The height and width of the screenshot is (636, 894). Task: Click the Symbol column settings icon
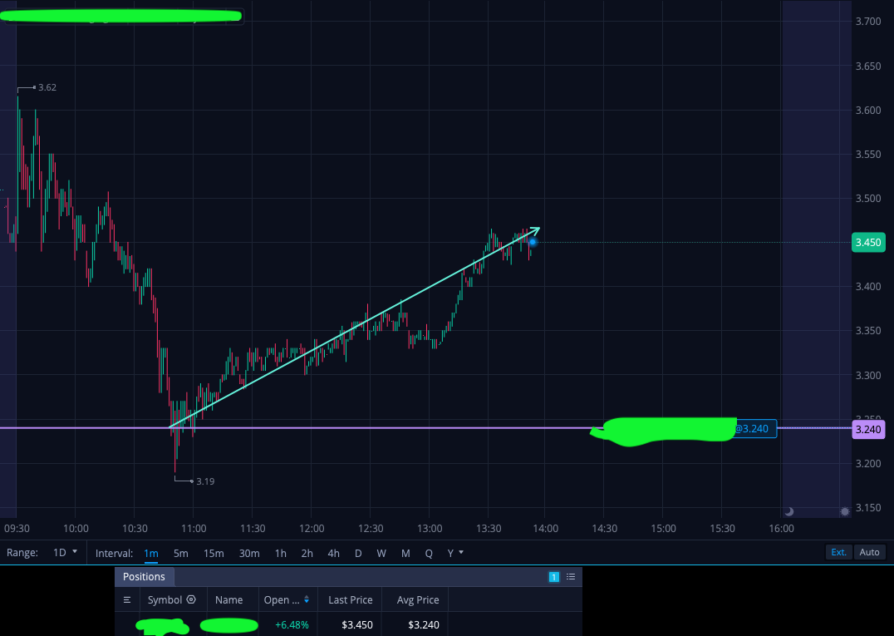coord(192,599)
